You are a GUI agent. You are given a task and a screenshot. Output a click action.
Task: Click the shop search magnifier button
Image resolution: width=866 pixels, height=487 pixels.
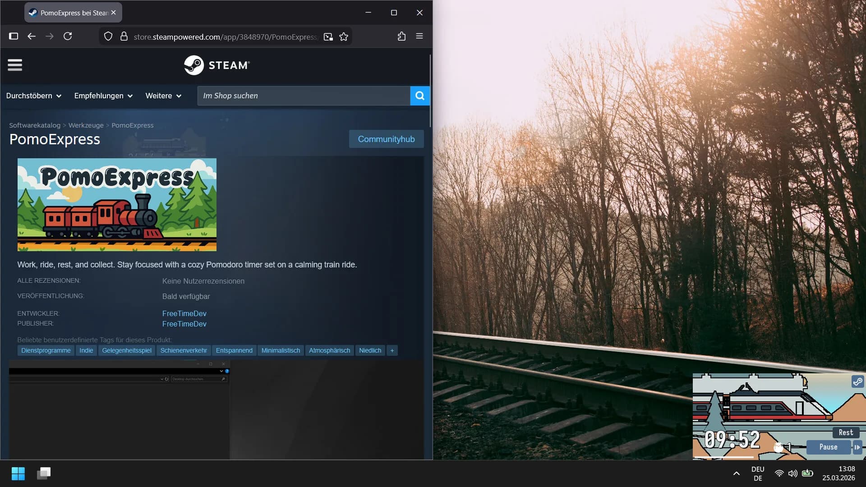pyautogui.click(x=420, y=96)
